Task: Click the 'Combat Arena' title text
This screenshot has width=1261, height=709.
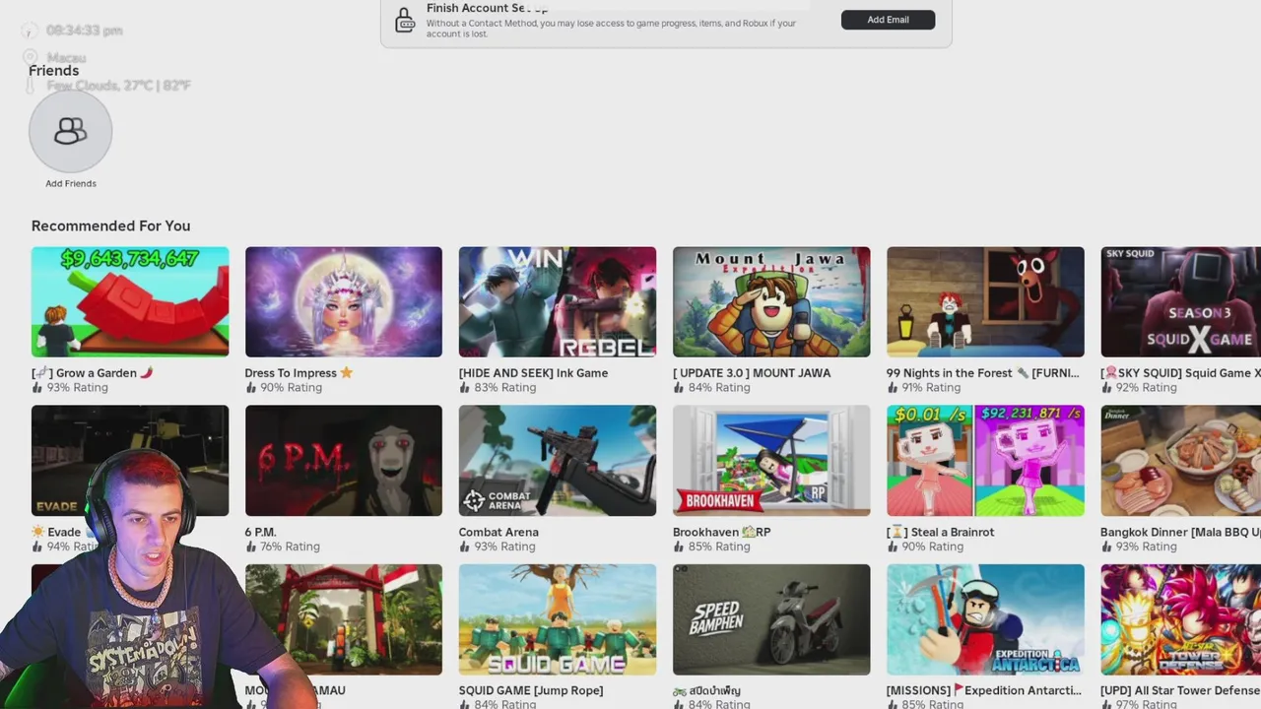Action: click(x=498, y=532)
